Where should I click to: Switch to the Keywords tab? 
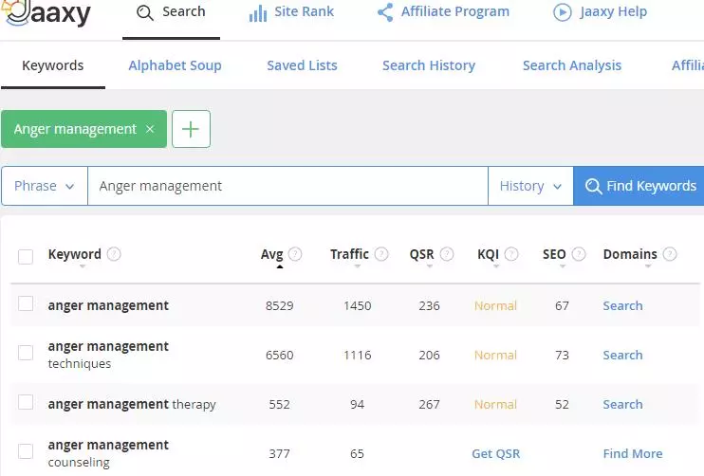click(x=53, y=66)
